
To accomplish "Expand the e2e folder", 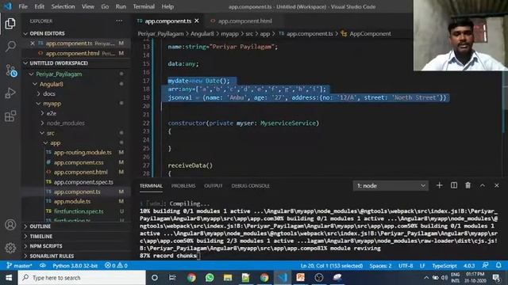I will pos(51,113).
